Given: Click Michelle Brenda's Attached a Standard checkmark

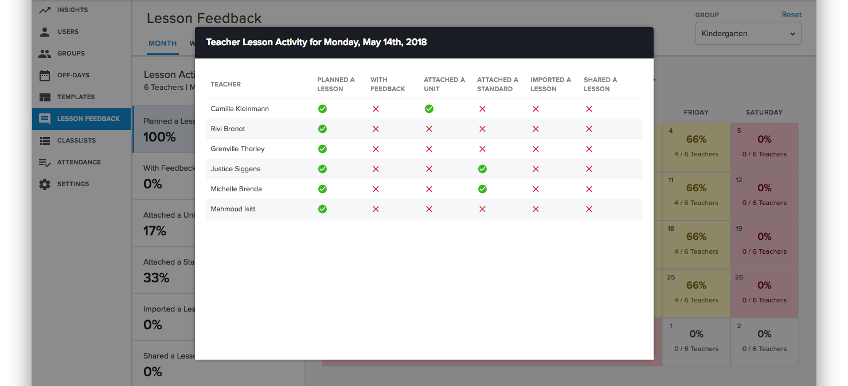Looking at the screenshot, I should point(482,189).
